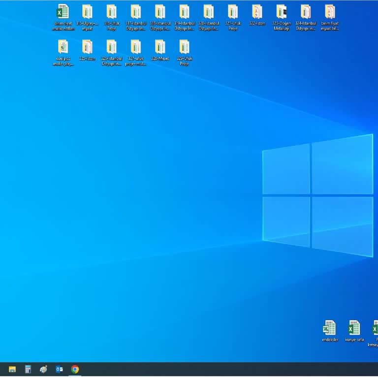This screenshot has width=378, height=378.
Task: Select the 315-Uğraş inşaat folder
Action: (x=87, y=17)
